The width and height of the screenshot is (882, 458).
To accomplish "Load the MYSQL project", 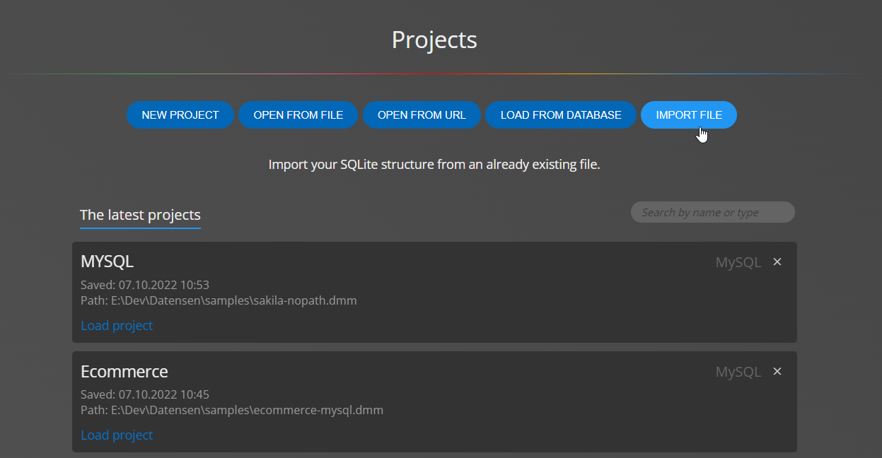I will click(116, 325).
